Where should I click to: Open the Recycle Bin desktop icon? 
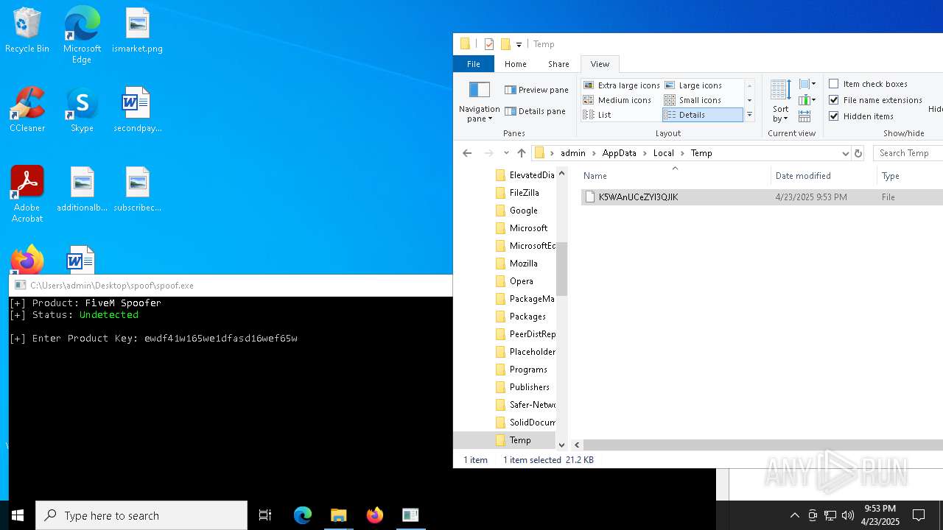[x=27, y=30]
